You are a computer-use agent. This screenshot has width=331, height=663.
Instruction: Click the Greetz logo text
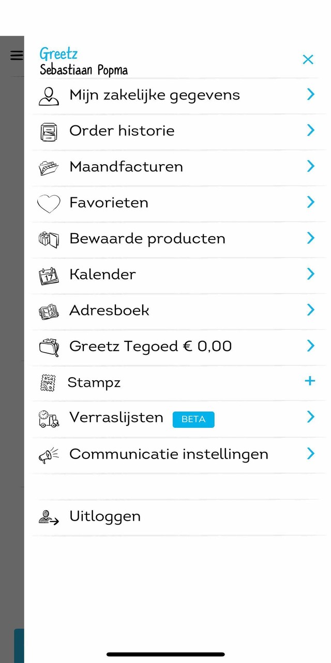click(x=58, y=54)
